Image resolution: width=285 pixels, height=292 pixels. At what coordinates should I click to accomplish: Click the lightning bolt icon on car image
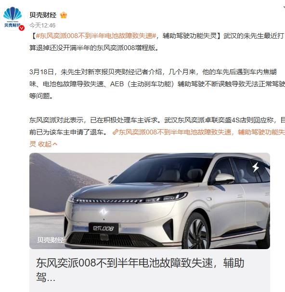256,167
